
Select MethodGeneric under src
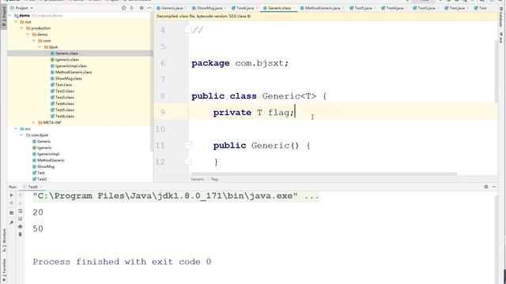point(51,160)
